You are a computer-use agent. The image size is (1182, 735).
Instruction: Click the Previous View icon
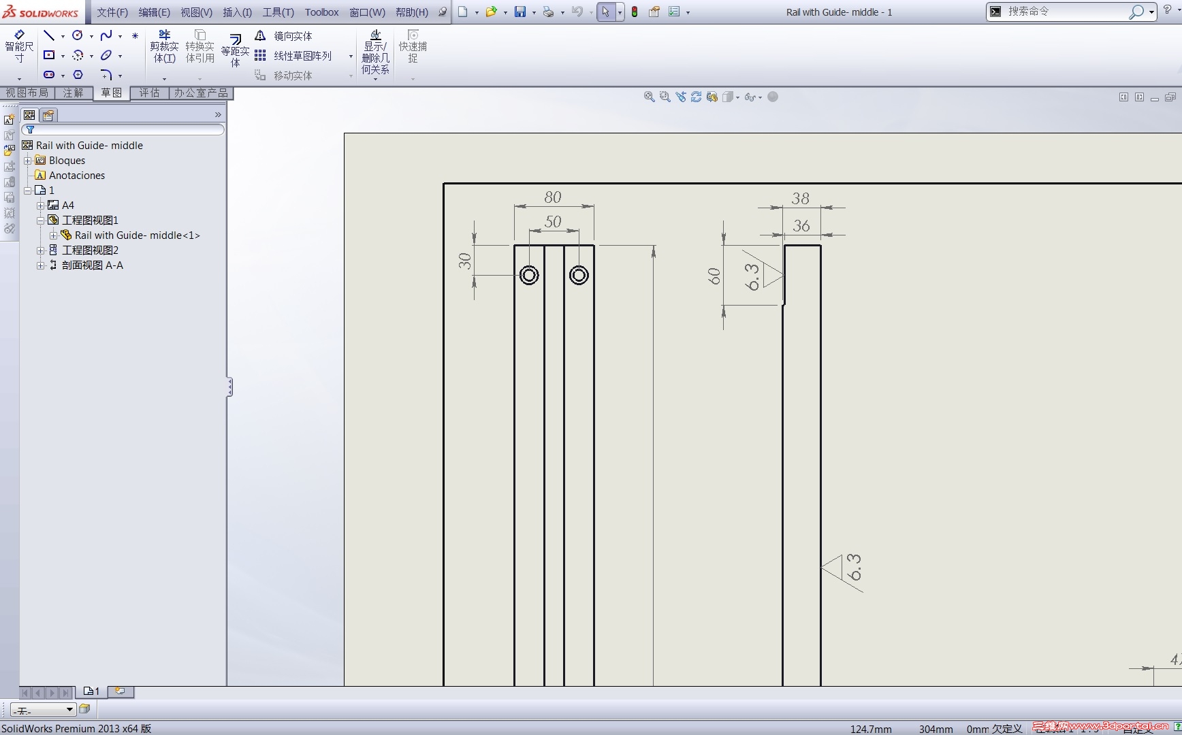point(680,97)
